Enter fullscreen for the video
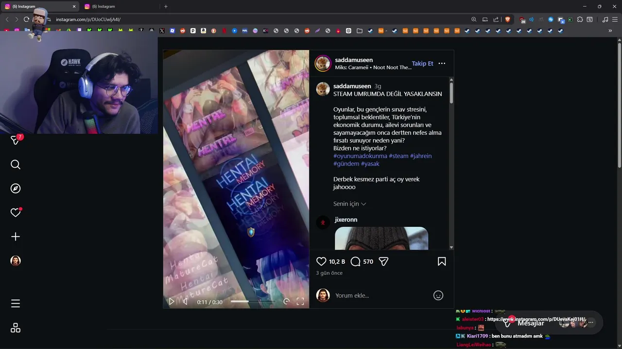 tap(300, 301)
